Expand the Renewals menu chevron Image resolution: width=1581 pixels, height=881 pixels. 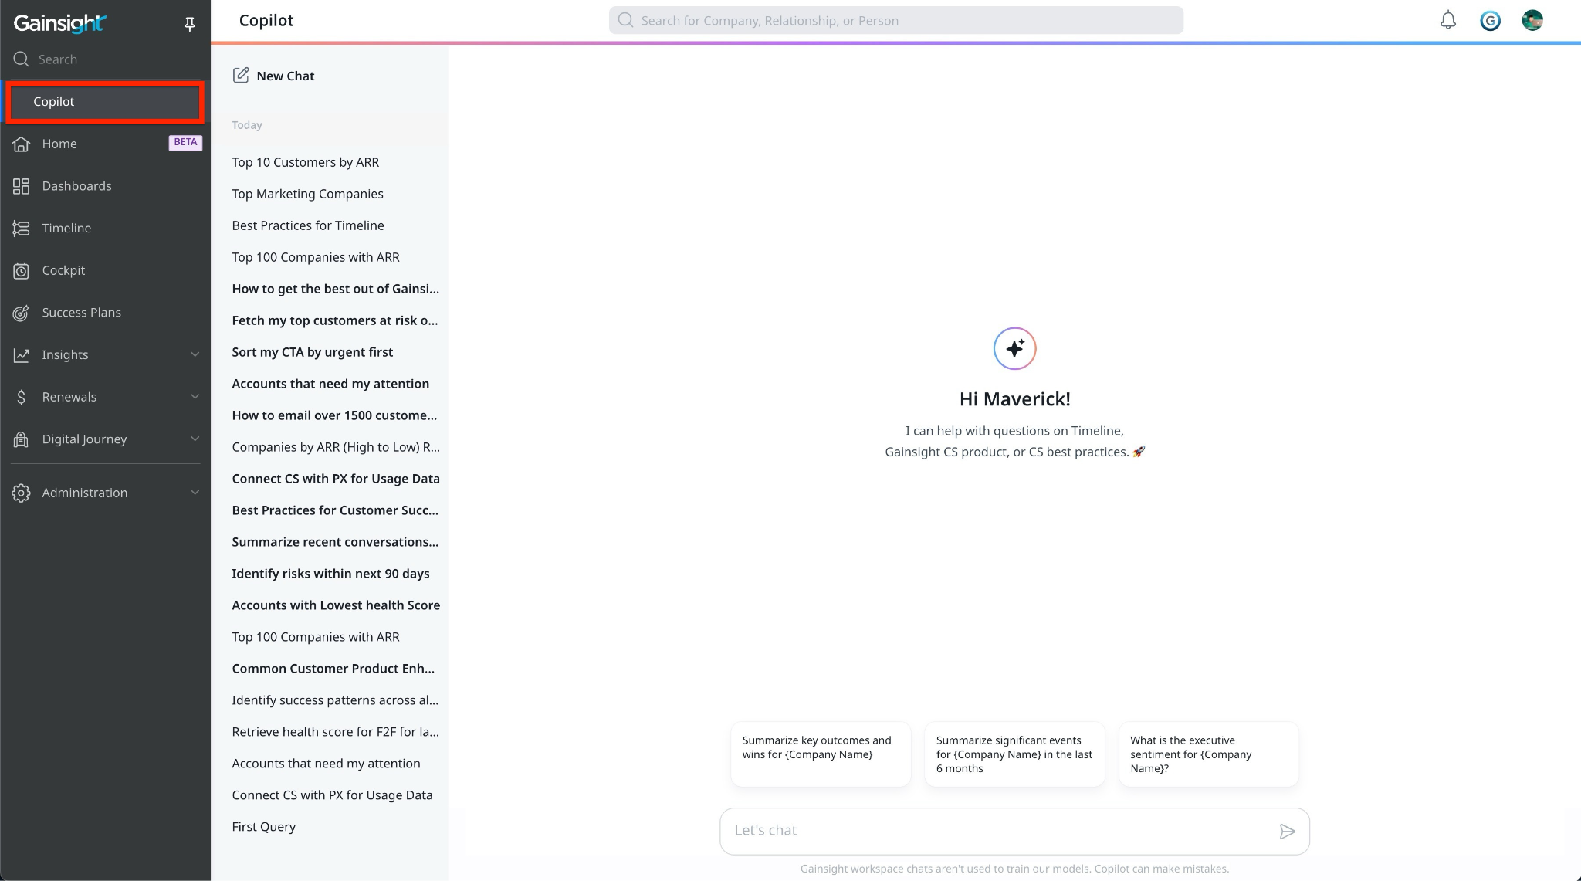[195, 397]
